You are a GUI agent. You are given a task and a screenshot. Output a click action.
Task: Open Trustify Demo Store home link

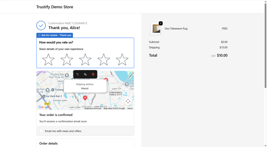[55, 7]
